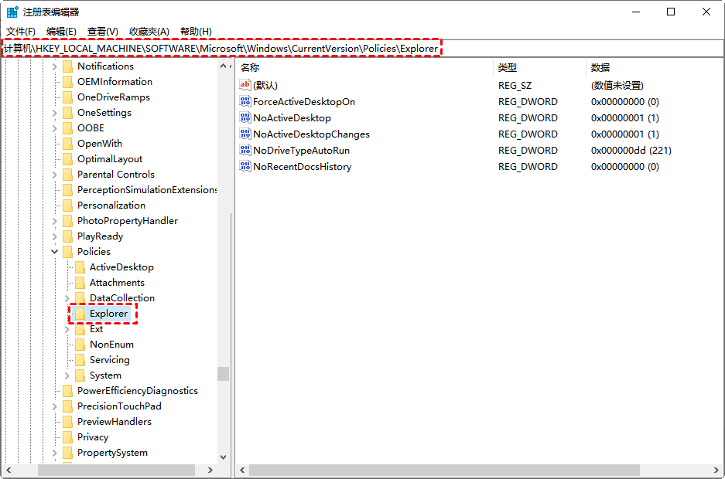Open the 收藏夹(A) favorites menu
725x479 pixels.
(149, 31)
